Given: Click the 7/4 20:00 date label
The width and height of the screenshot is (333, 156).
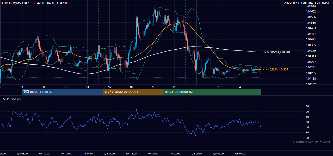Looking at the screenshot, I should tap(153, 153).
